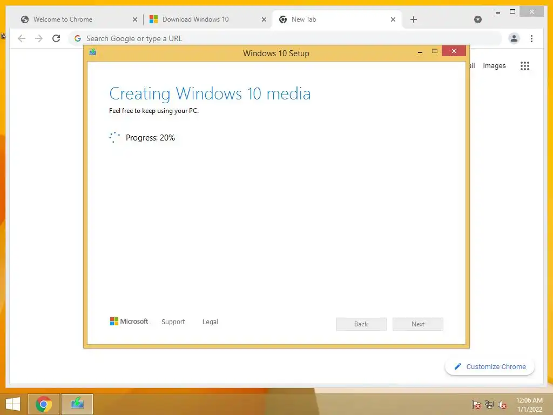The image size is (553, 415).
Task: Click the Back button in setup
Action: (x=361, y=324)
